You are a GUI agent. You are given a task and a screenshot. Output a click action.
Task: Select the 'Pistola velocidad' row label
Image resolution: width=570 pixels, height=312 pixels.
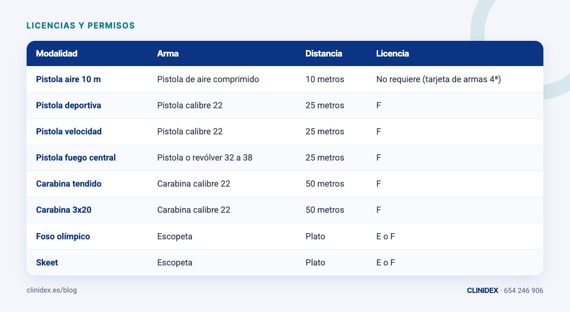(x=69, y=132)
